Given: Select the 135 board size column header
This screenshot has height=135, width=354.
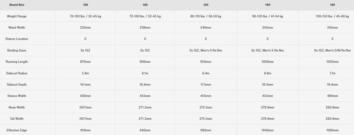Looking at the screenshot, I should pyautogui.click(x=206, y=5).
